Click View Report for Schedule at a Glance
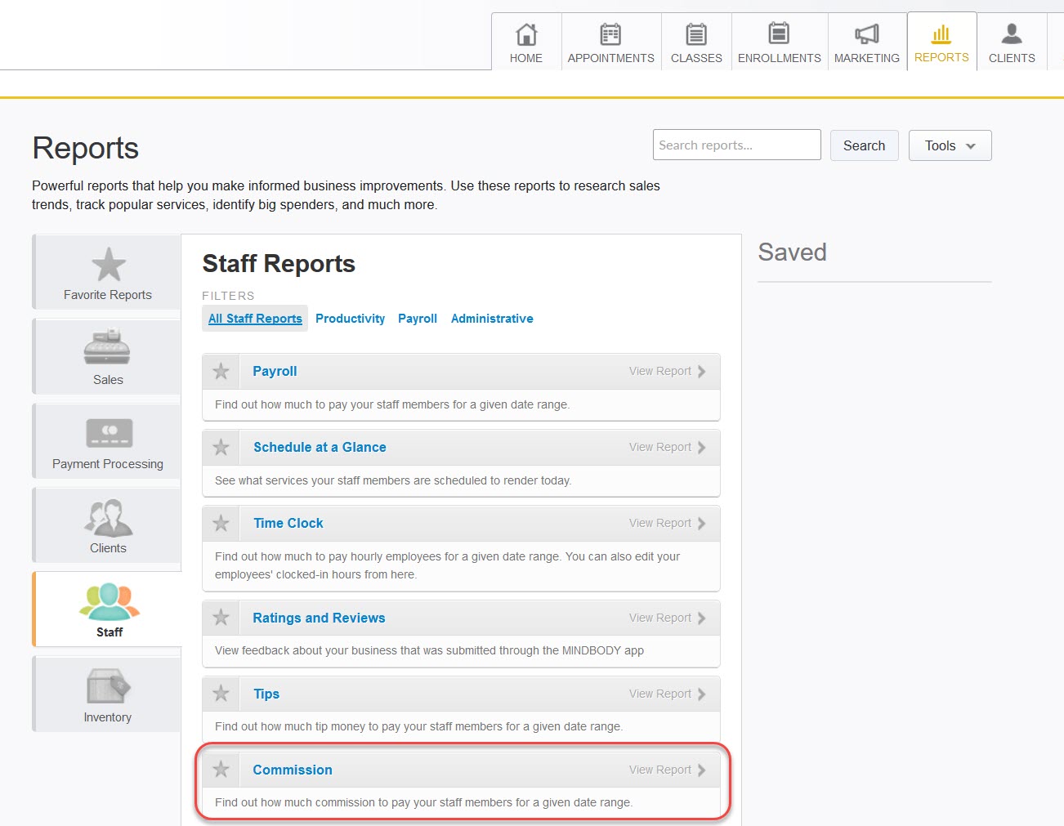Viewport: 1064px width, 826px height. point(667,447)
